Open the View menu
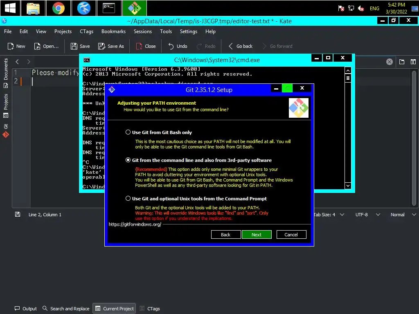 point(41,31)
